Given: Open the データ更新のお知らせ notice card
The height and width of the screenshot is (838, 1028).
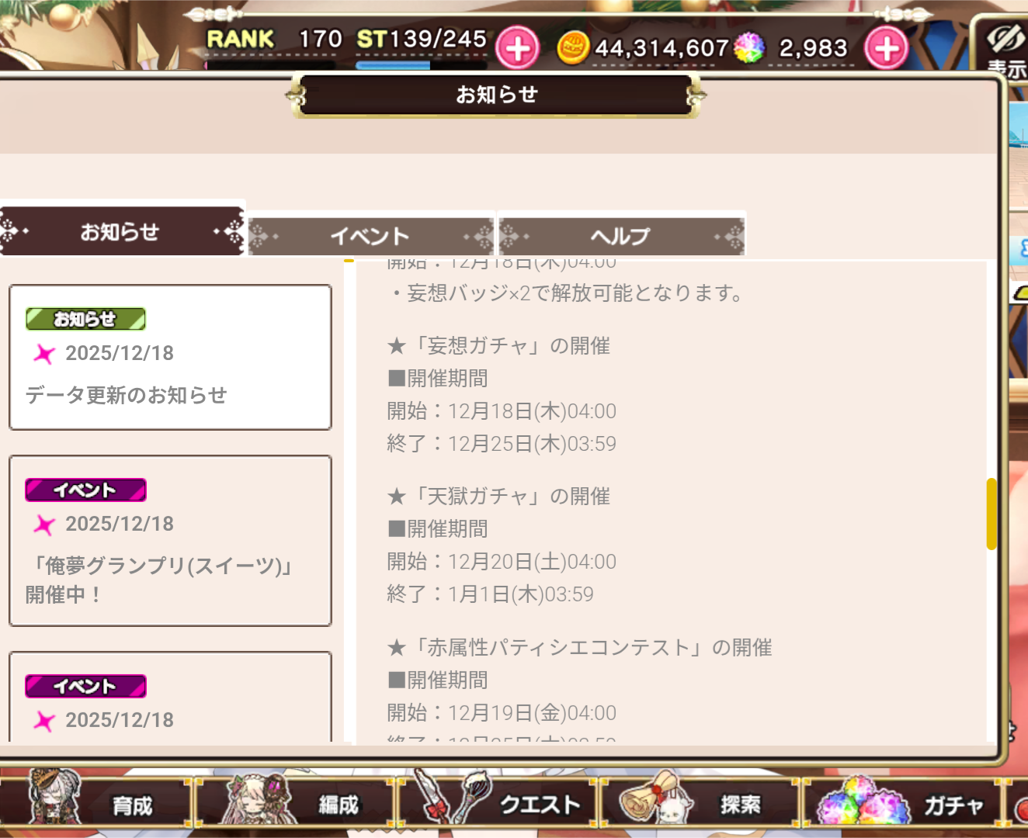Looking at the screenshot, I should tap(170, 357).
